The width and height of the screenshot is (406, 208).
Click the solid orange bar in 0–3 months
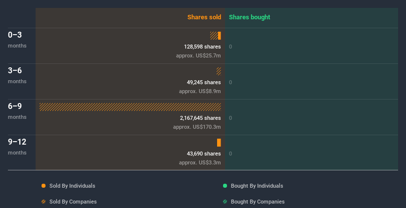pos(220,36)
